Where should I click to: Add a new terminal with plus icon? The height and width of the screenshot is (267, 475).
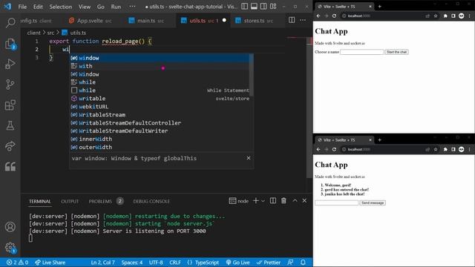pyautogui.click(x=255, y=201)
